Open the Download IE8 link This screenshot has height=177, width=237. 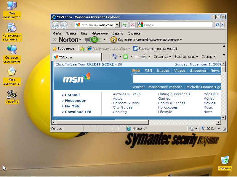tap(78, 112)
